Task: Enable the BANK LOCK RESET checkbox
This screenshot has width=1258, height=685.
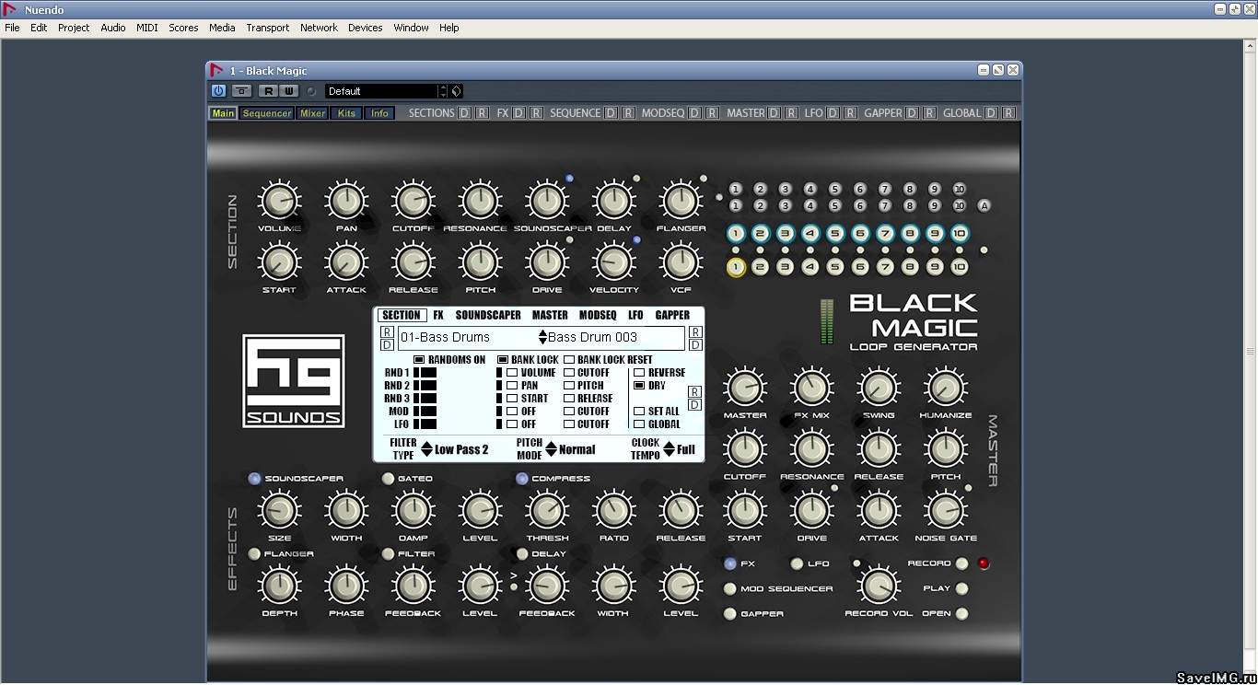Action: tap(569, 360)
